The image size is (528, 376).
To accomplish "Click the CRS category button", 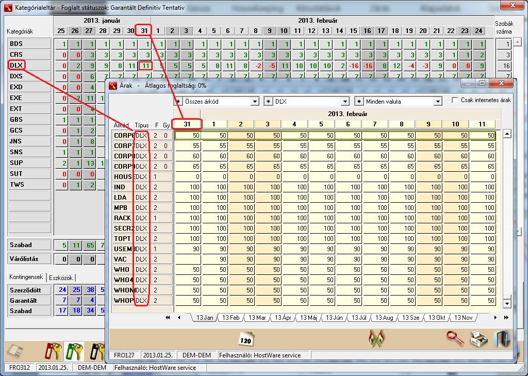I will click(29, 55).
